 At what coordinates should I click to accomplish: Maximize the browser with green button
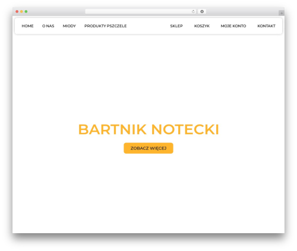(x=26, y=11)
